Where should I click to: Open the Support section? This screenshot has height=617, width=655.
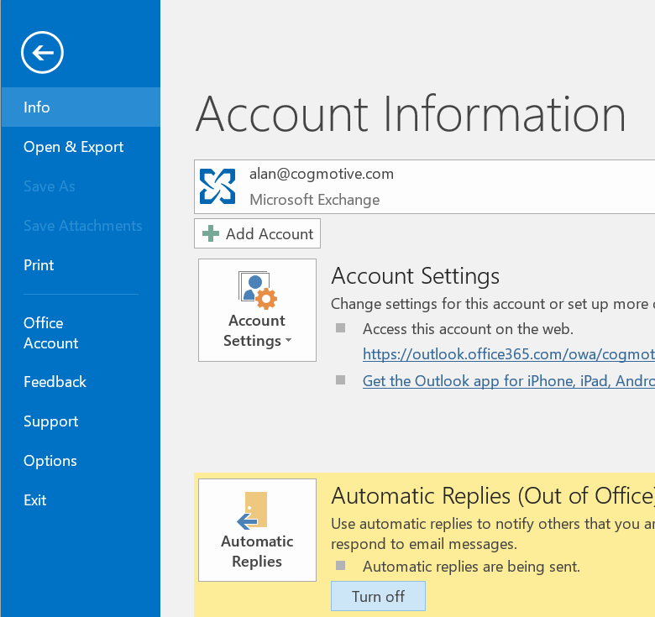pos(50,421)
